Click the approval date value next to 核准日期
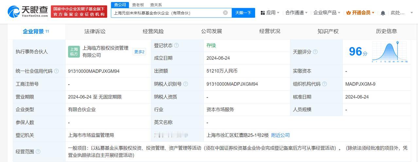 [x=357, y=97]
